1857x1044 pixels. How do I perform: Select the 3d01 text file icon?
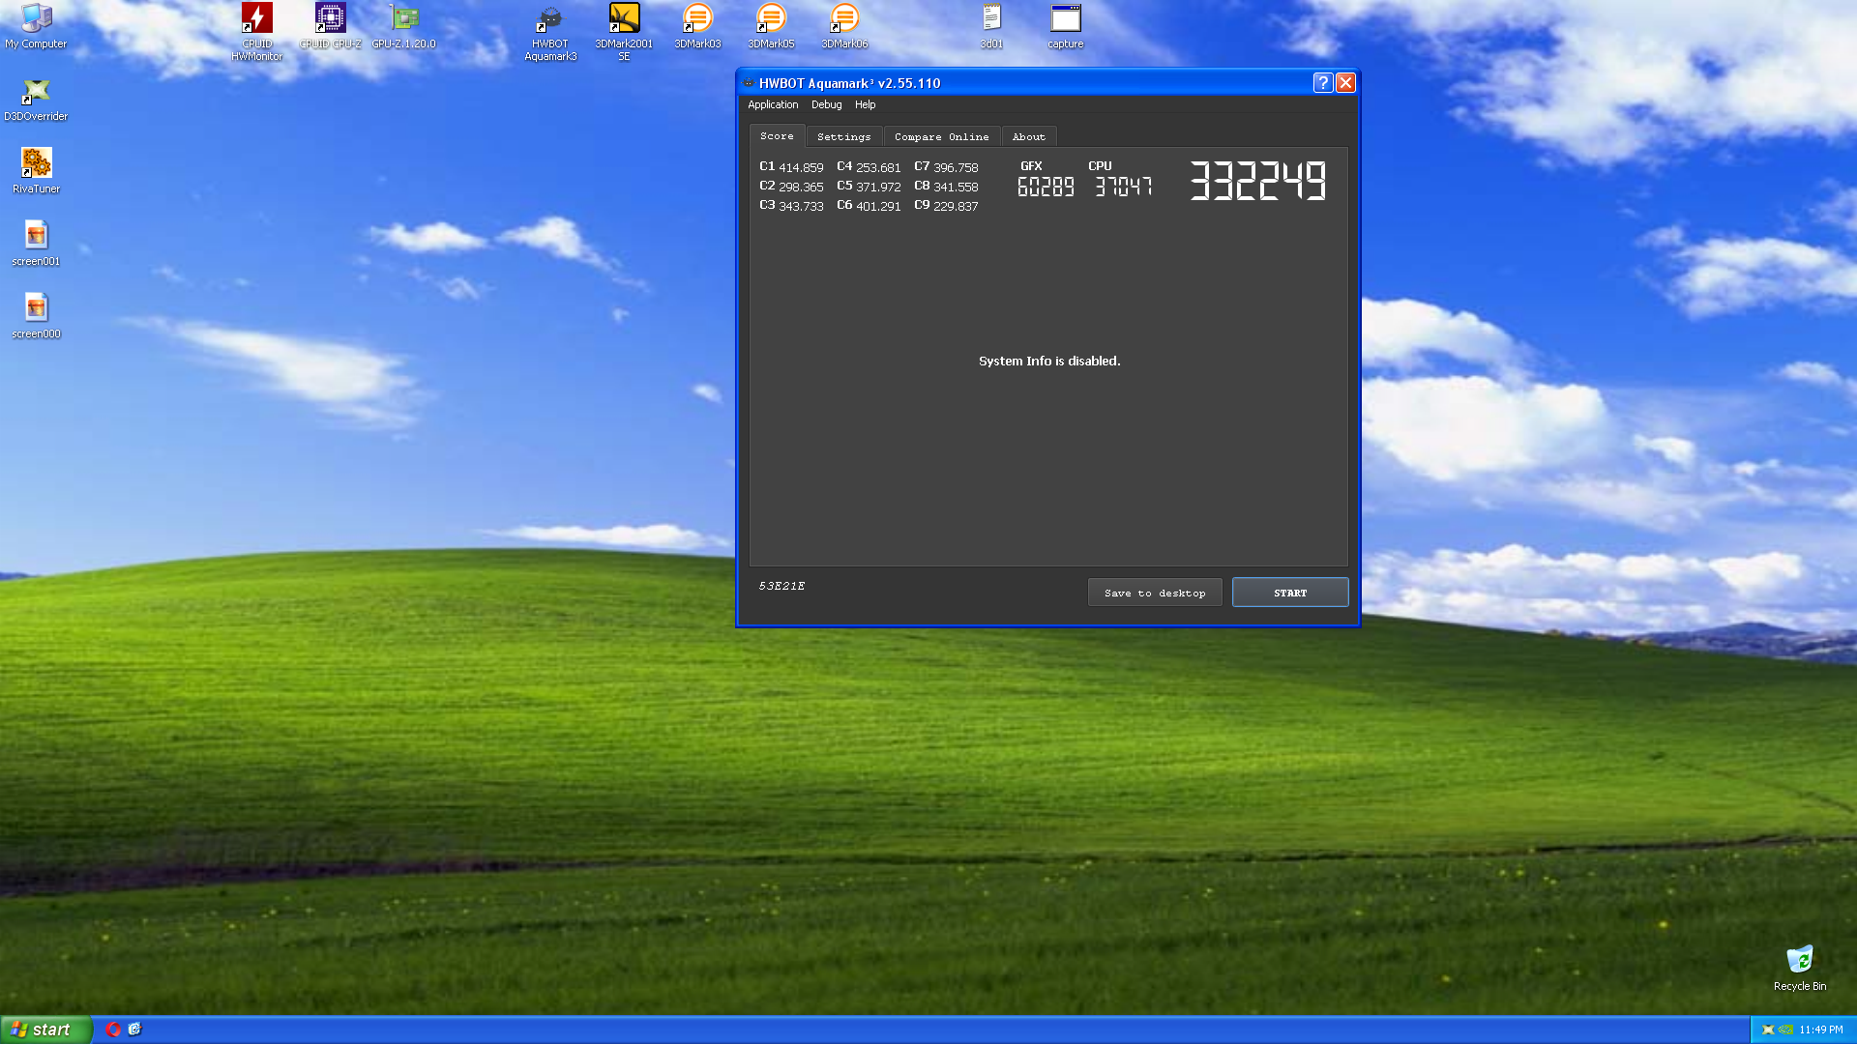(x=991, y=26)
